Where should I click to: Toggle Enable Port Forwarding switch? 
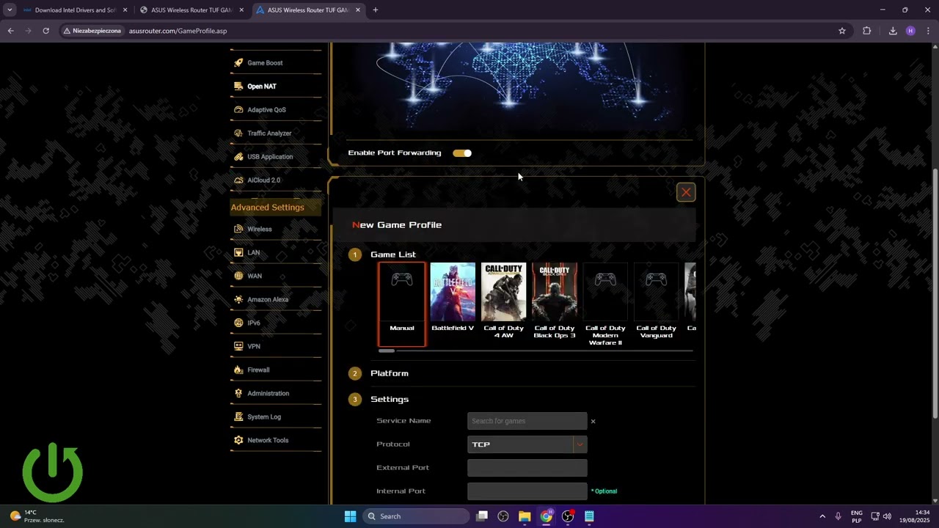click(462, 153)
